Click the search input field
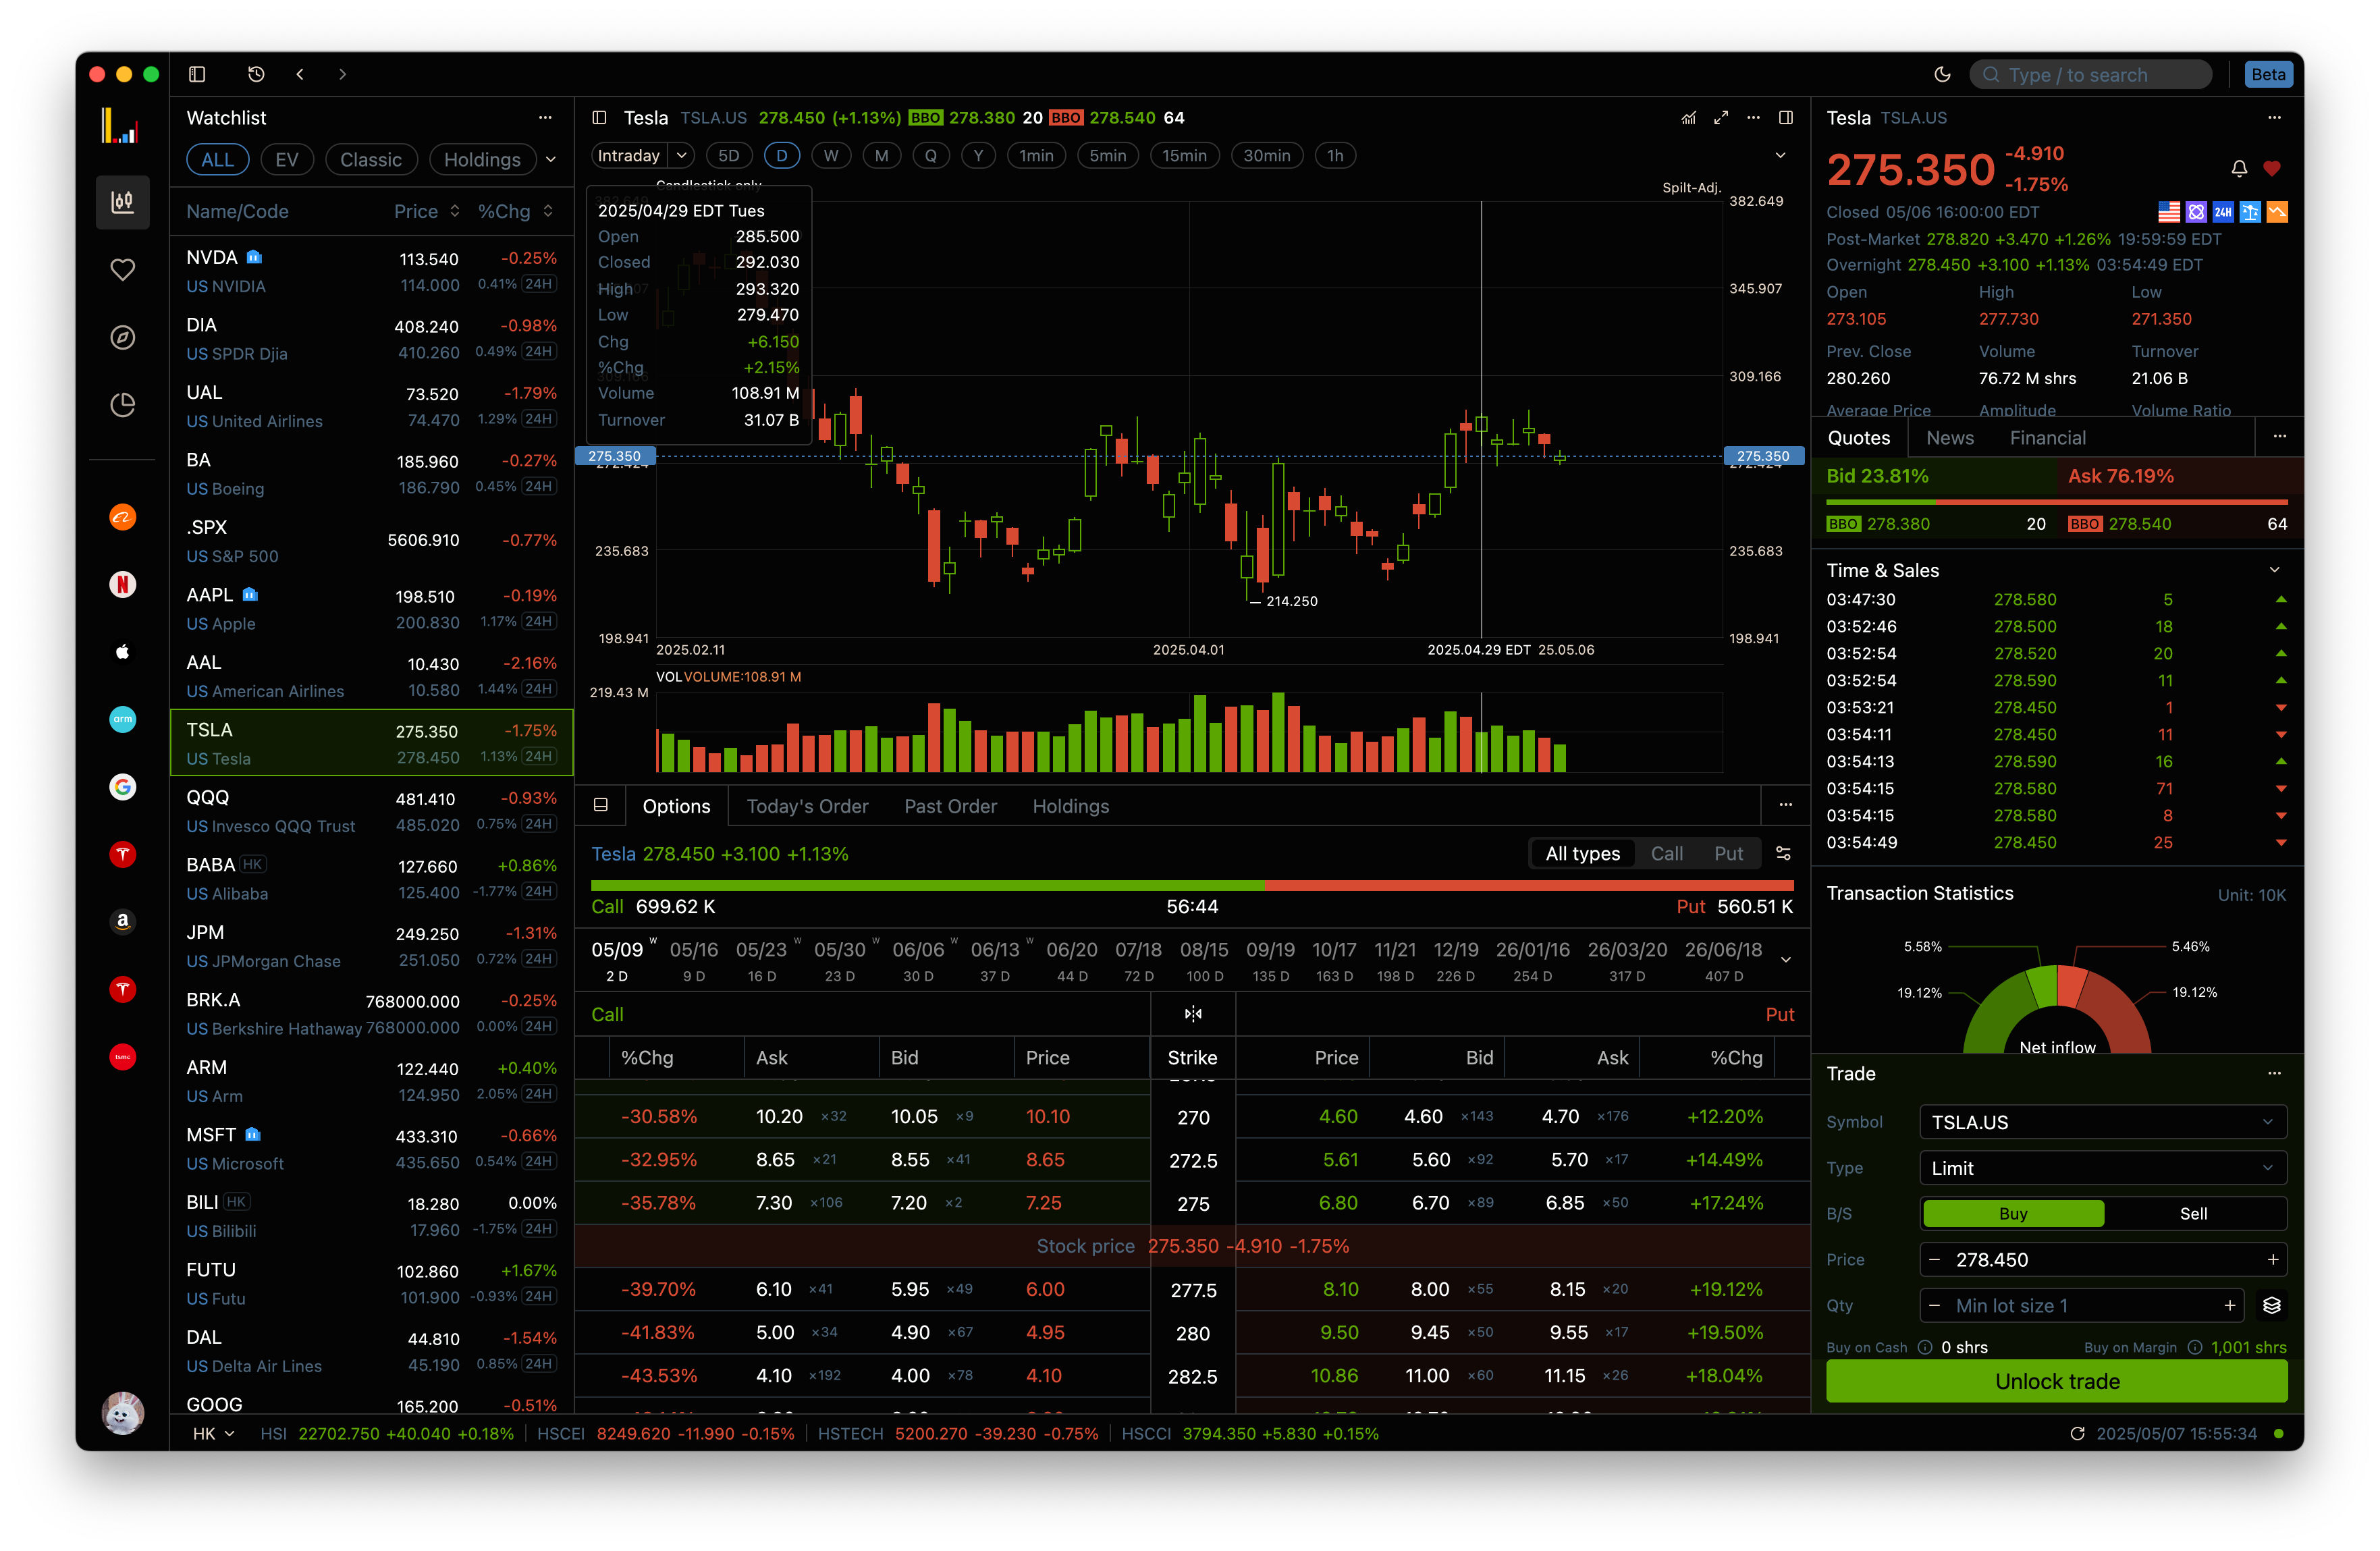Screen dimensions: 2380x1551 pos(2090,75)
